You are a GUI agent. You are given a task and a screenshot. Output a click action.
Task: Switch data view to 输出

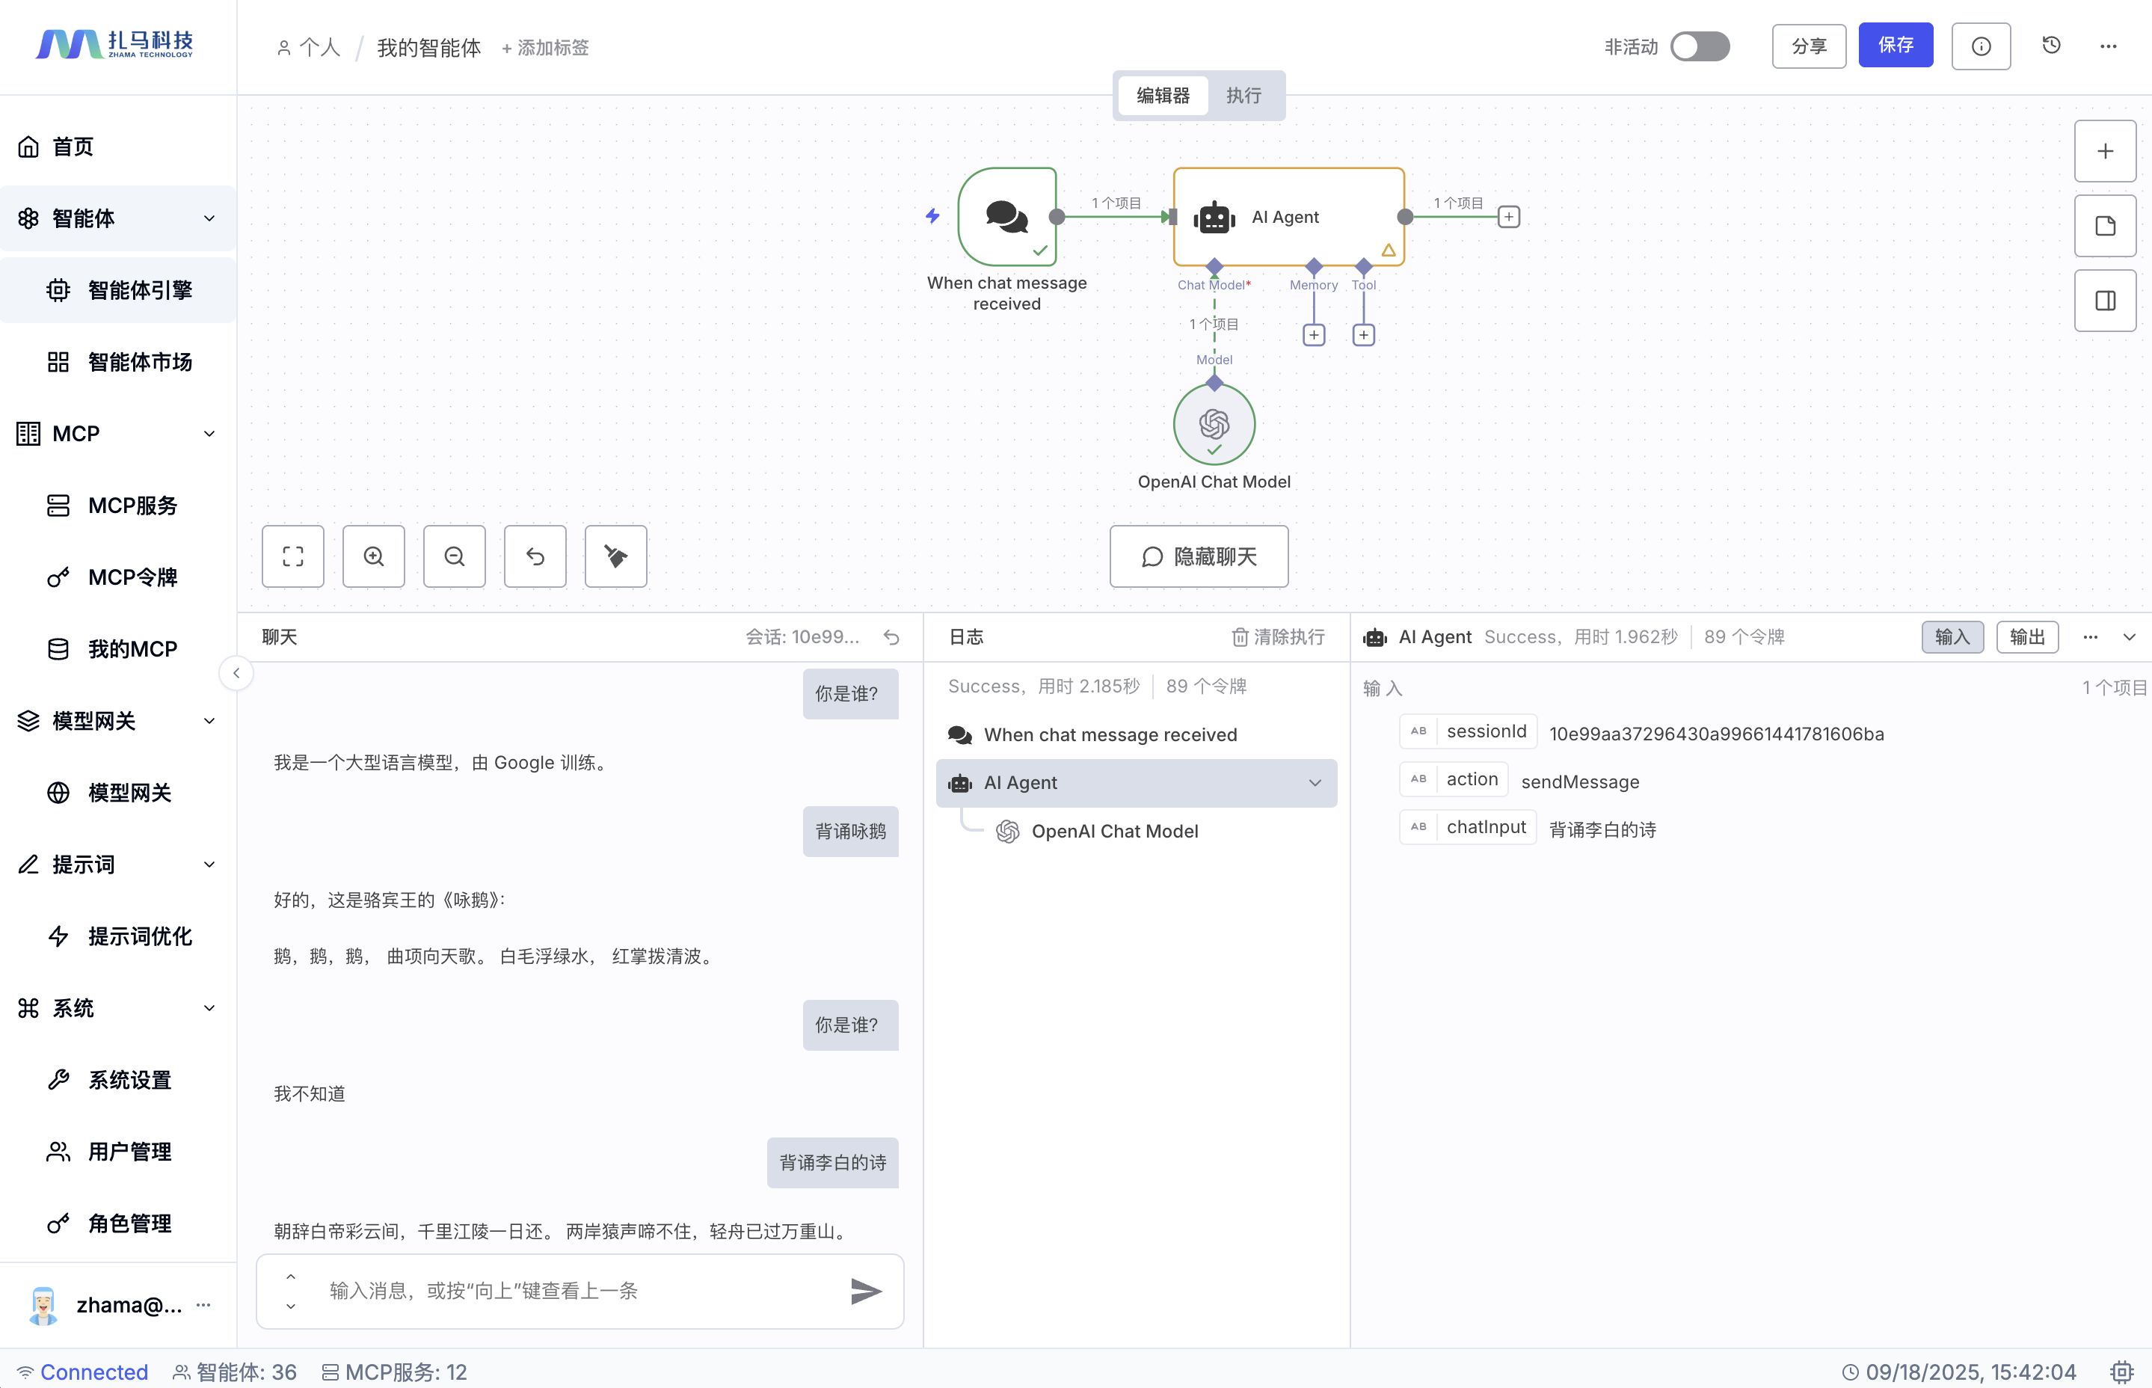pos(2026,637)
